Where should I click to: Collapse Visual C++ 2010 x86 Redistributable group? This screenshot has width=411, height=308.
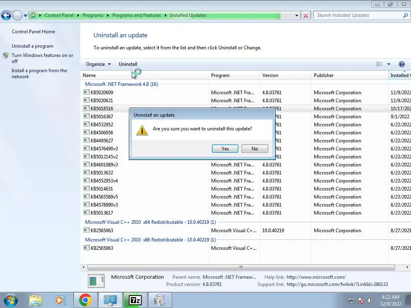click(x=150, y=240)
